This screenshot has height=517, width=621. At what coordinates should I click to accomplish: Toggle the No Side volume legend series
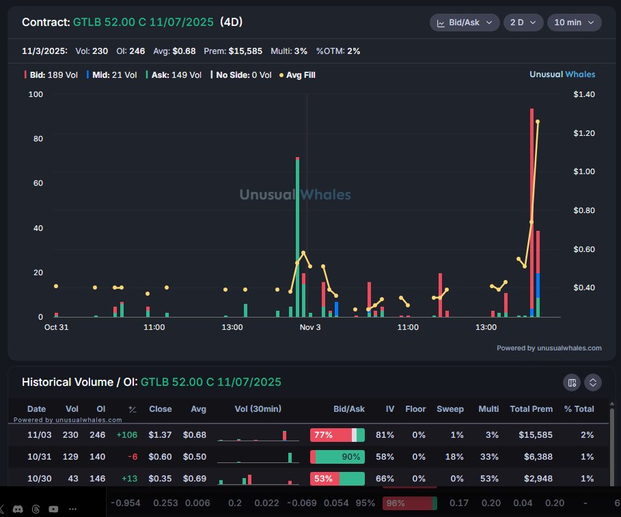[x=240, y=75]
